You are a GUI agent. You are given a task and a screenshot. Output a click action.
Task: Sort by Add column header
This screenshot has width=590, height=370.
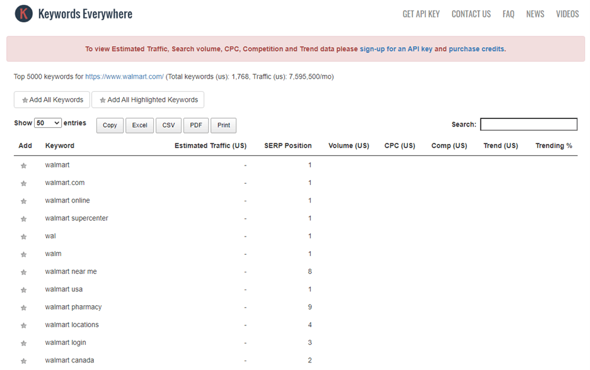25,146
